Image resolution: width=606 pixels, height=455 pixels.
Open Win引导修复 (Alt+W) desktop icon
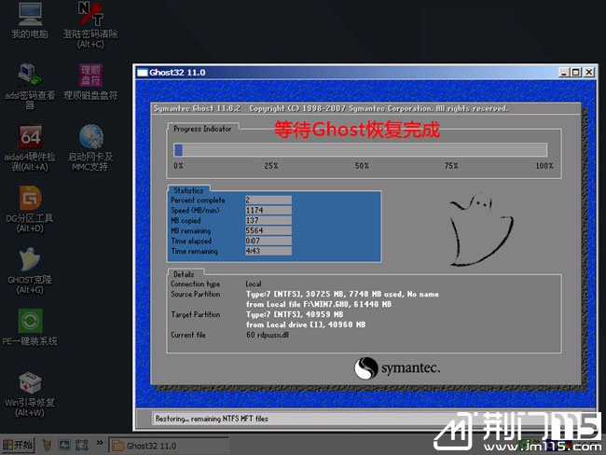30,393
